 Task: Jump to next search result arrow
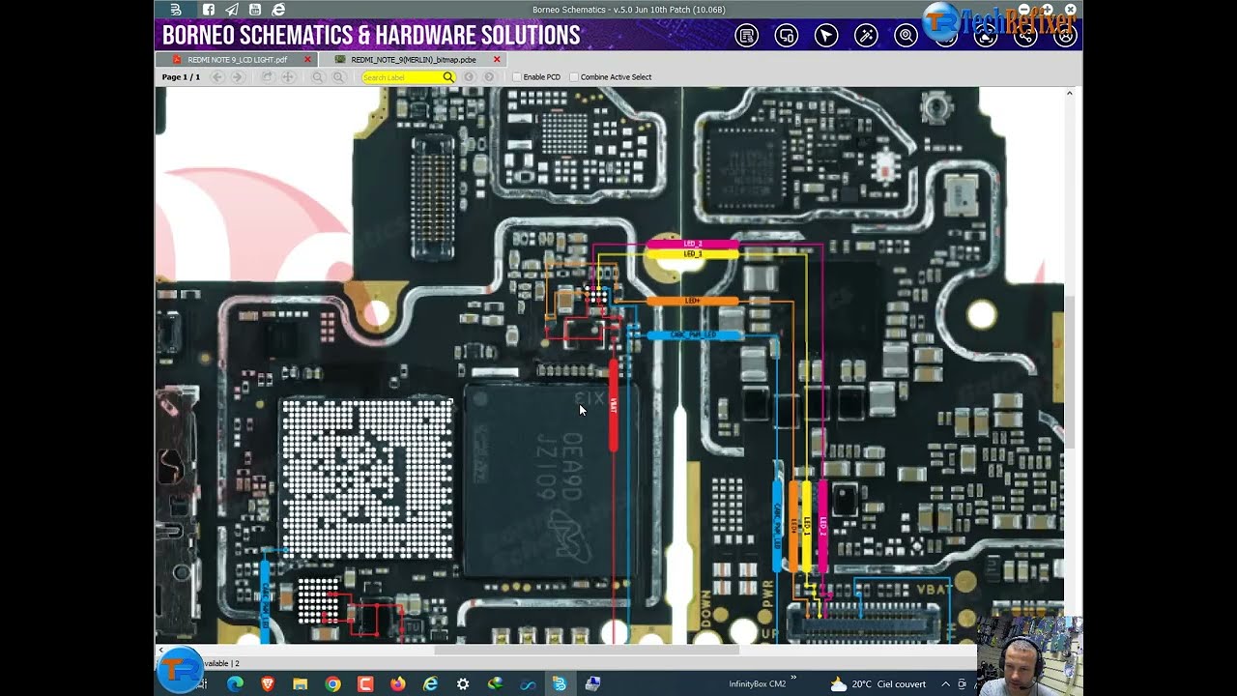click(489, 77)
